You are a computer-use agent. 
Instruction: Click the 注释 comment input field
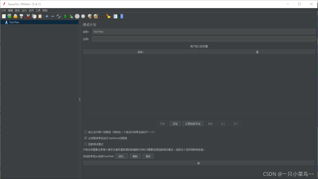(204, 39)
